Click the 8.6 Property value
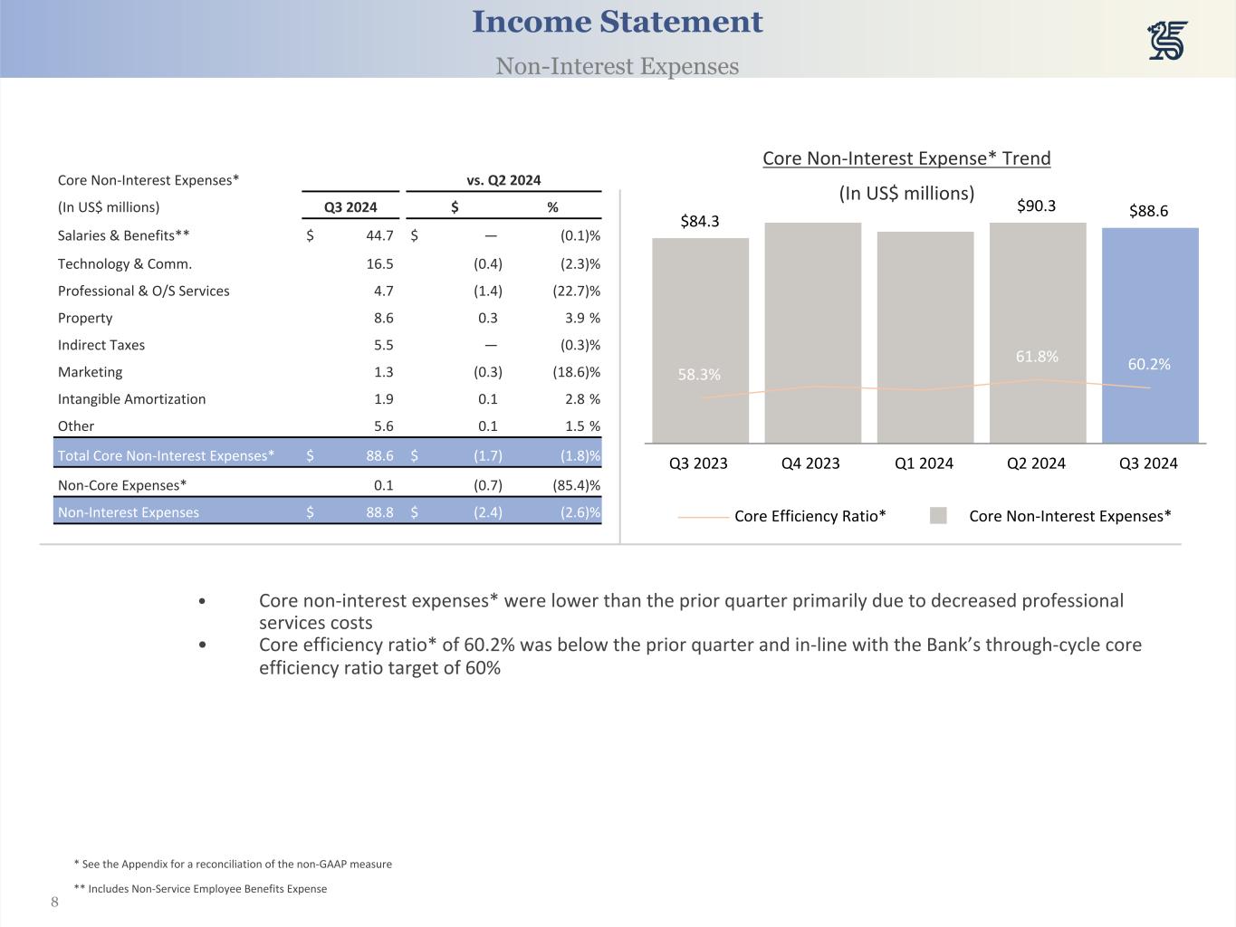This screenshot has width=1236, height=927. point(383,318)
